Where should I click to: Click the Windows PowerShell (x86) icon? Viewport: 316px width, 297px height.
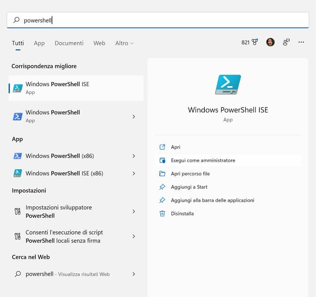(x=18, y=156)
